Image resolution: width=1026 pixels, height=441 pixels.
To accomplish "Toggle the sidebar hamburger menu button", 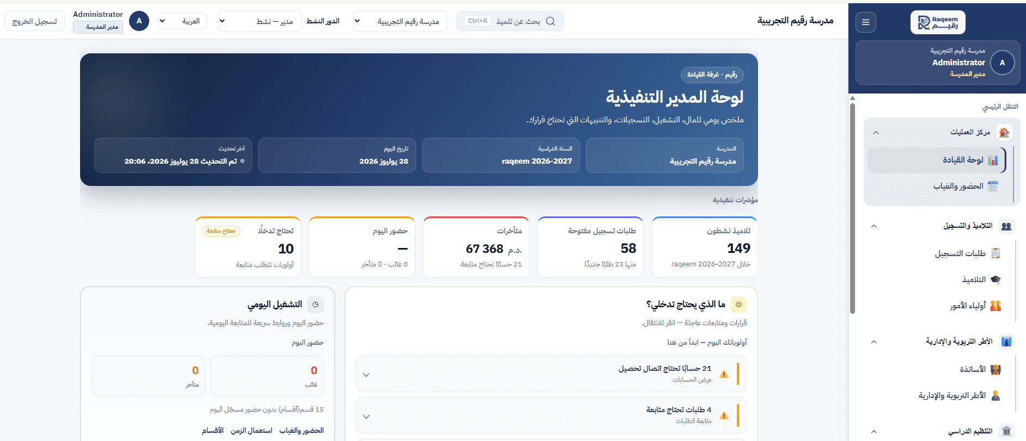I will click(x=866, y=22).
